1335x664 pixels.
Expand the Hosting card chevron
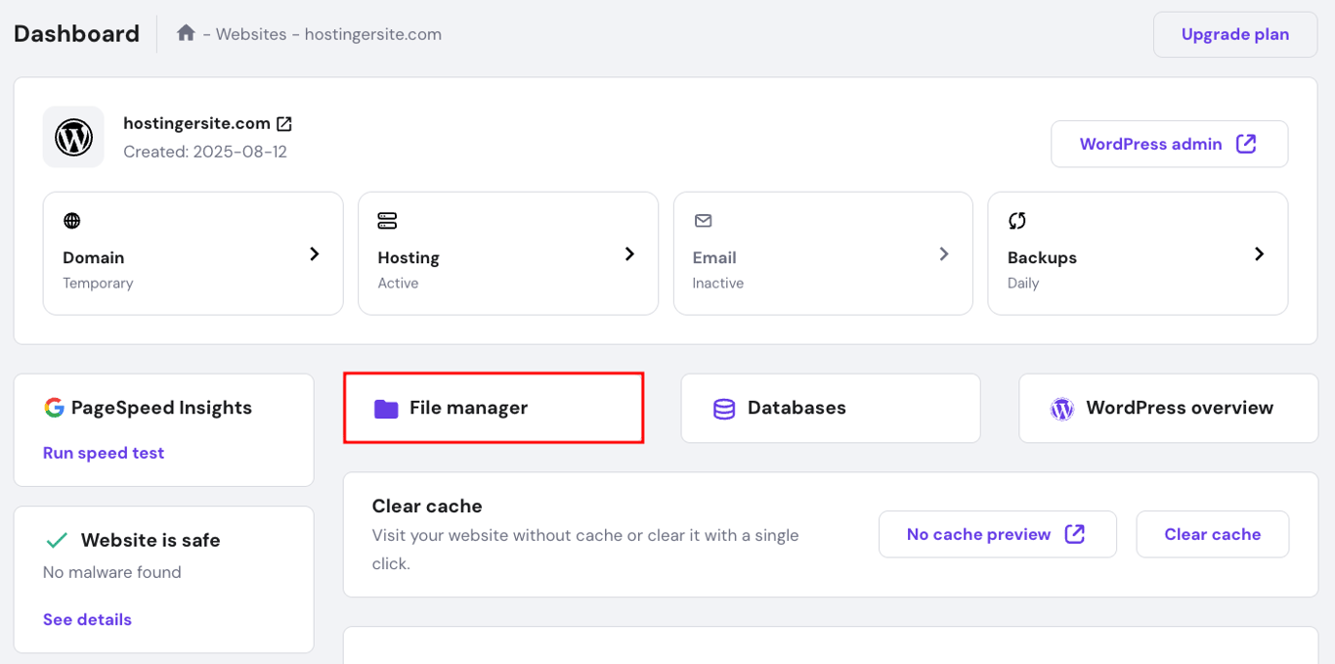point(629,253)
